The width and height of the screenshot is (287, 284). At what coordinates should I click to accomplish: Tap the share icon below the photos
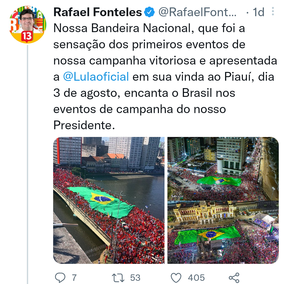(x=234, y=278)
